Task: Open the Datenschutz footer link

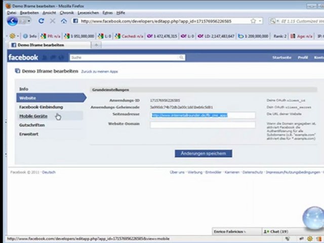Action: (x=253, y=172)
